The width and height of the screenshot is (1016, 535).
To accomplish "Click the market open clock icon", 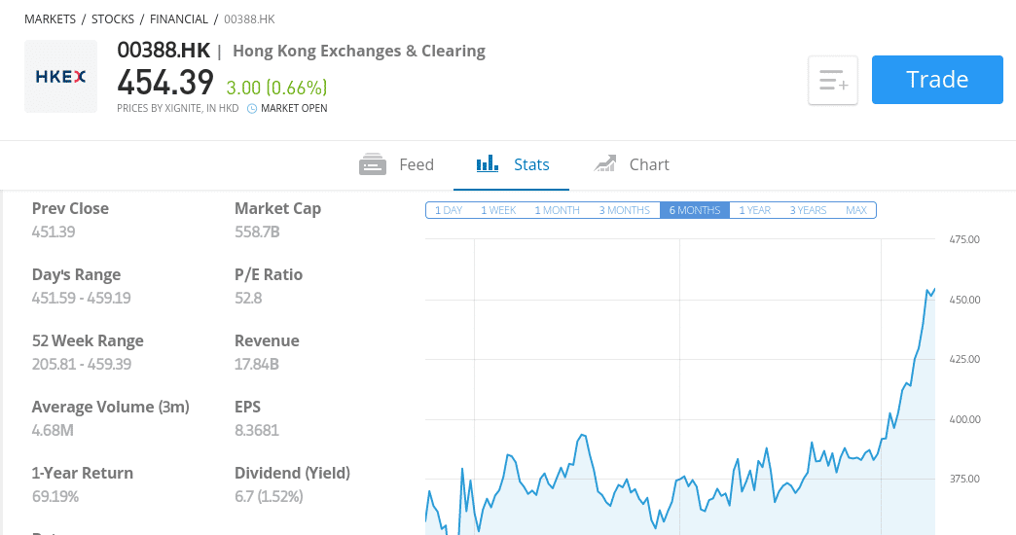I will pyautogui.click(x=252, y=109).
